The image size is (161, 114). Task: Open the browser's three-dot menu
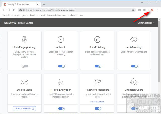[x=157, y=10]
